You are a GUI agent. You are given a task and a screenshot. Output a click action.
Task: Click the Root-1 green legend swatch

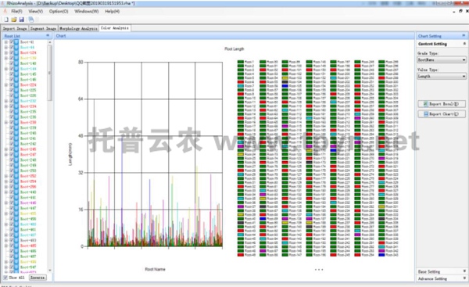pos(241,62)
